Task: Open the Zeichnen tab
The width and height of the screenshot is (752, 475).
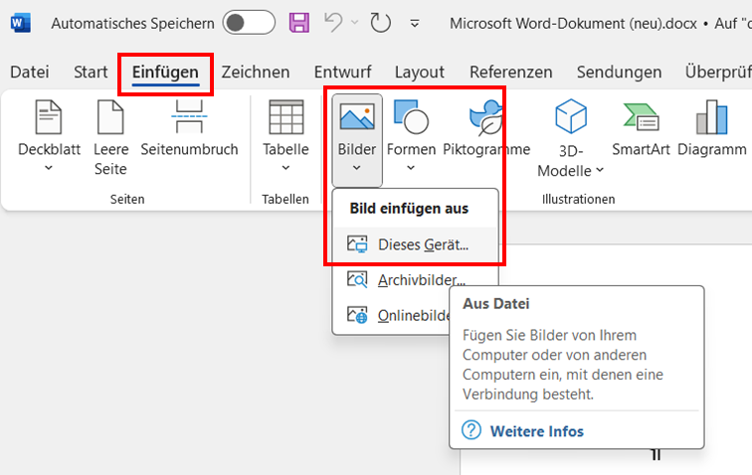Action: tap(256, 72)
